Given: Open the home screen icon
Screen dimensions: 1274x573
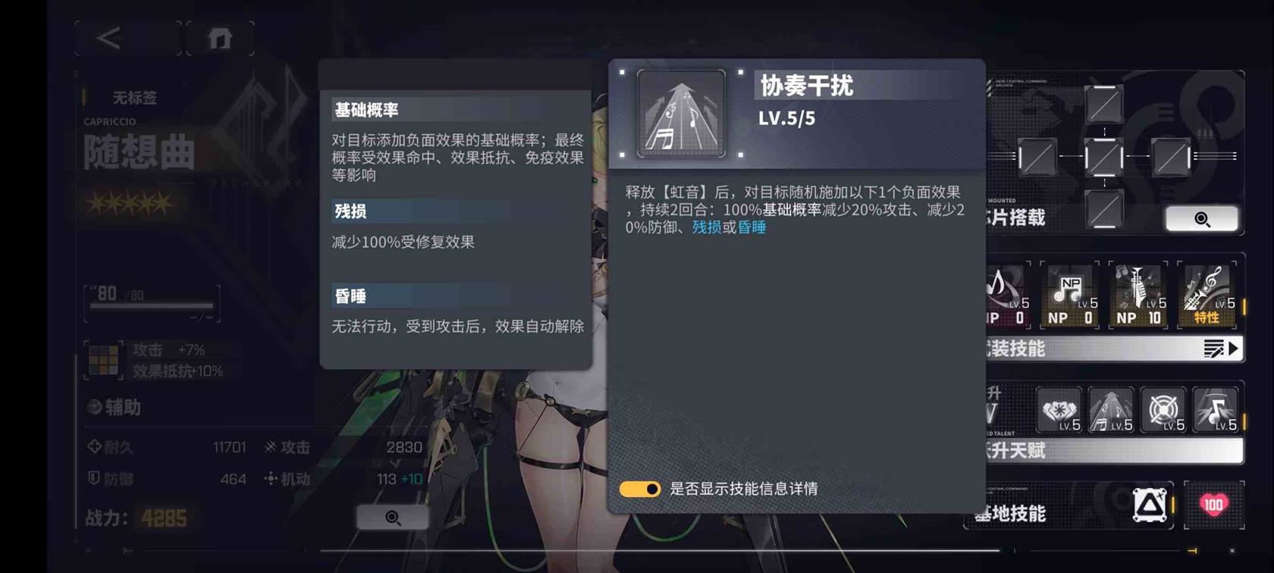Looking at the screenshot, I should [x=220, y=38].
